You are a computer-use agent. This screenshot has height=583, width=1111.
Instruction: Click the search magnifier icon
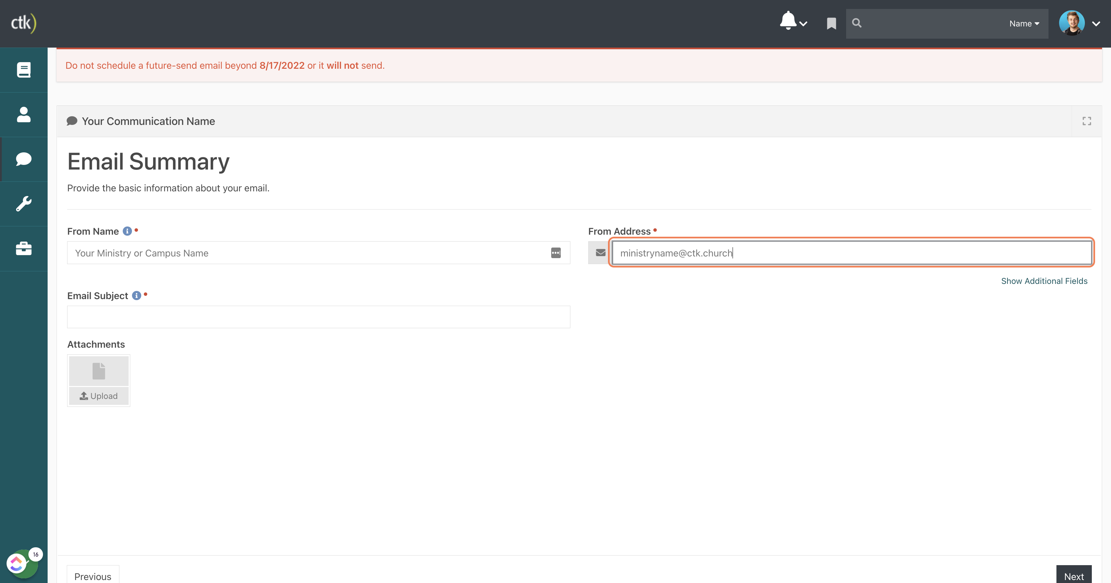(x=856, y=23)
